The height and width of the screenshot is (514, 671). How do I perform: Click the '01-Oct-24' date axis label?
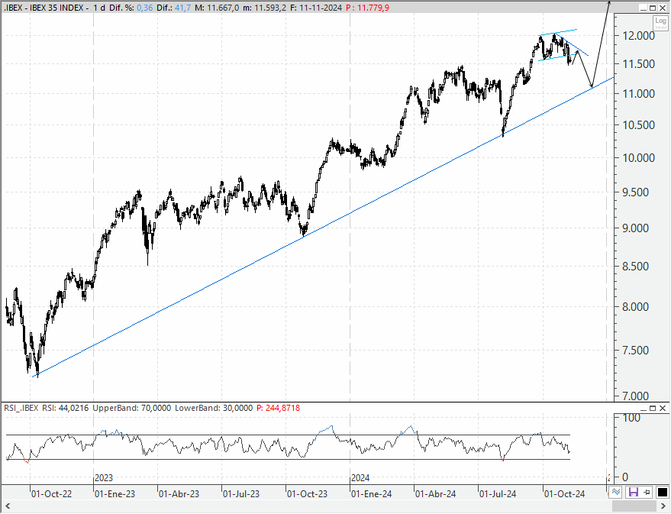click(x=564, y=494)
